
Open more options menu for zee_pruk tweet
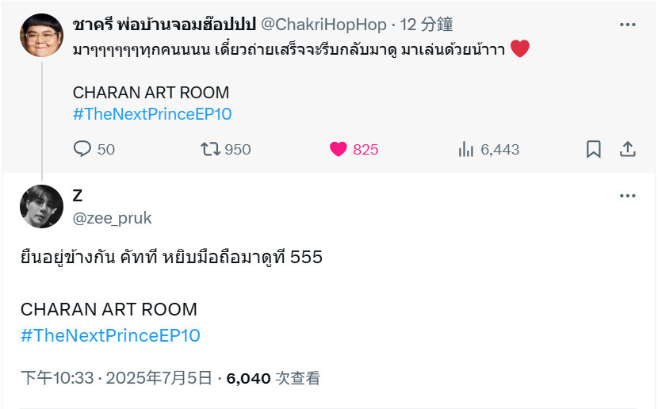point(628,196)
